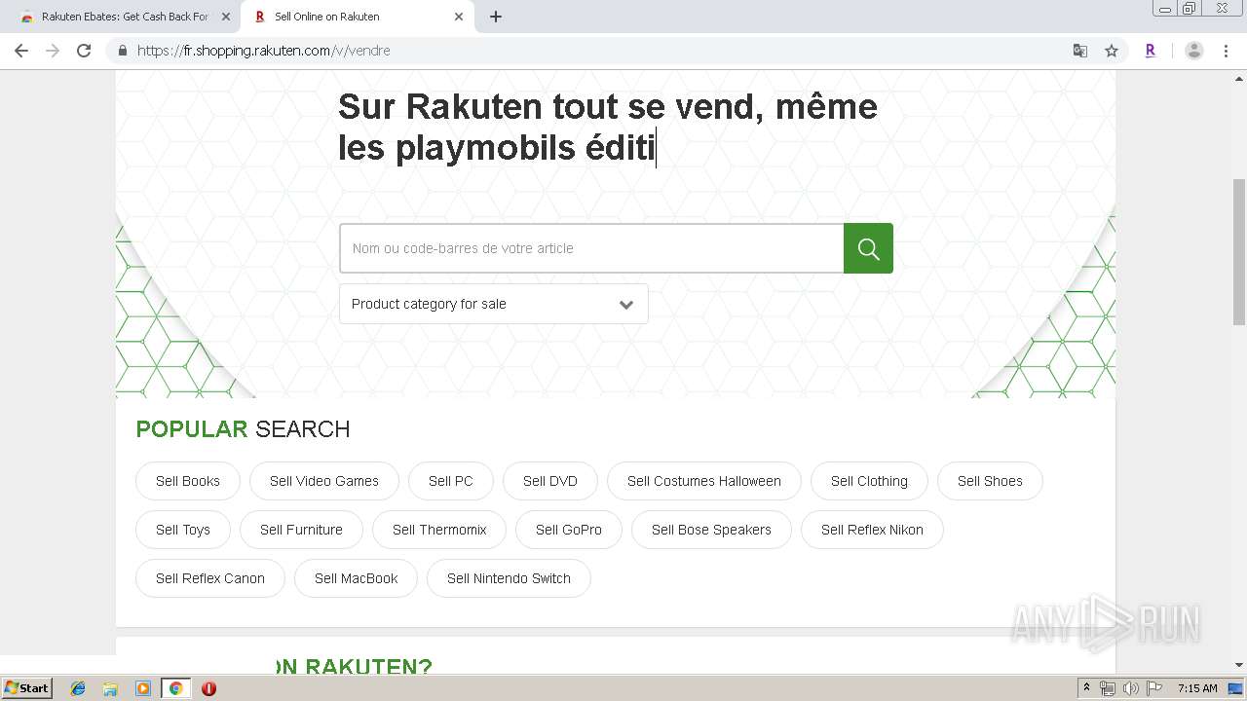Click the green search magnifier button
The image size is (1247, 701).
click(x=868, y=248)
